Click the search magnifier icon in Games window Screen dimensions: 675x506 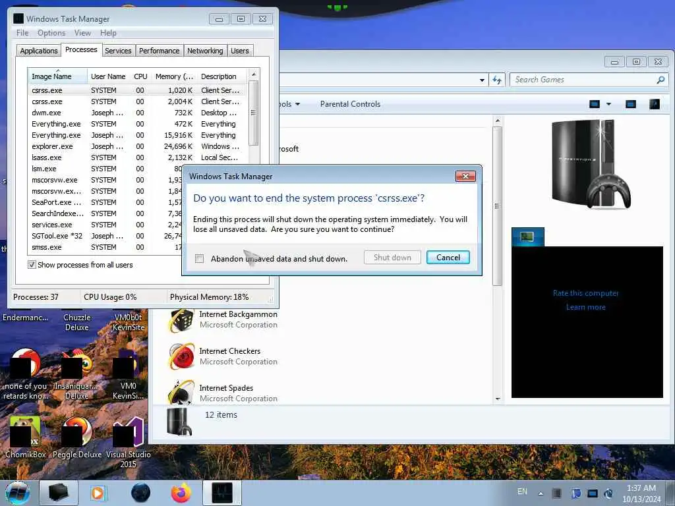(660, 80)
